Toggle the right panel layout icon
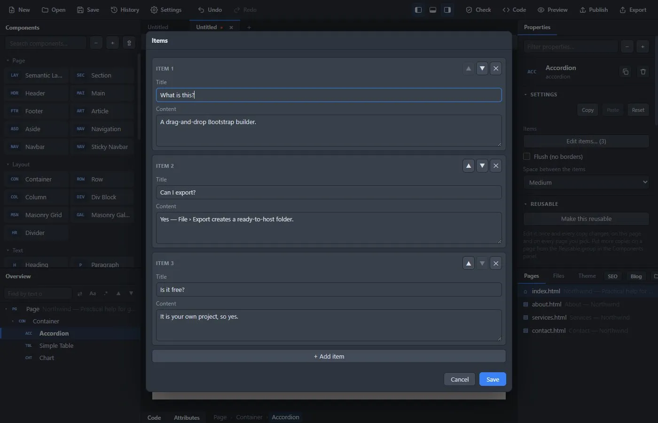 (x=447, y=10)
